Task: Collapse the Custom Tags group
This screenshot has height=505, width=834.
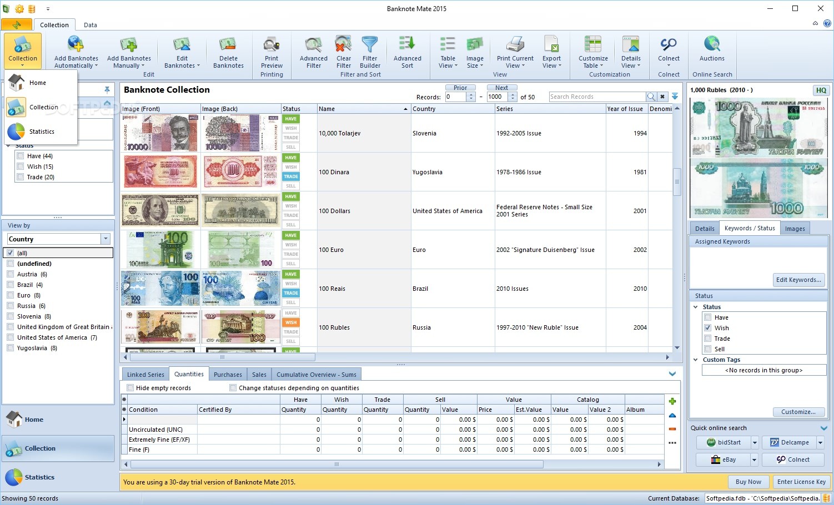Action: pyautogui.click(x=696, y=360)
